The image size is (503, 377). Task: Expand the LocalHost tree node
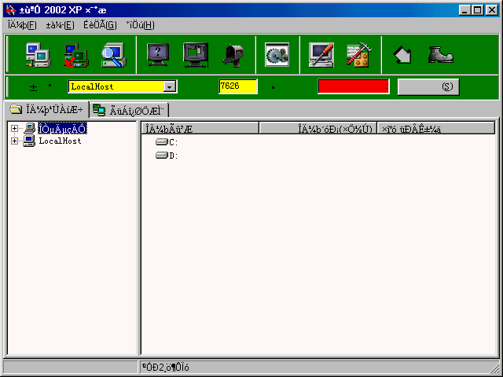tap(14, 141)
